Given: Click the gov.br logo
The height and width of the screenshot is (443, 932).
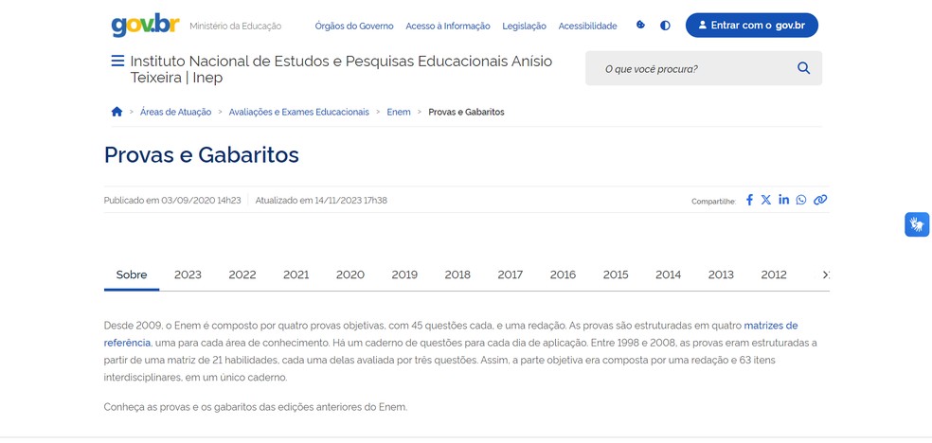Looking at the screenshot, I should click(x=145, y=25).
